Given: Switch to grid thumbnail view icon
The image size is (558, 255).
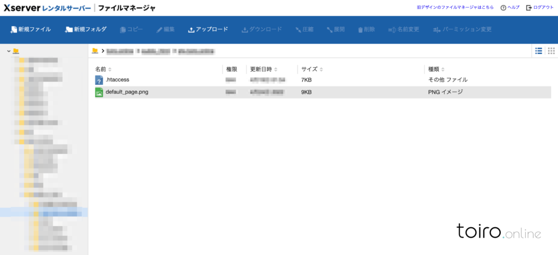Looking at the screenshot, I should pos(551,51).
